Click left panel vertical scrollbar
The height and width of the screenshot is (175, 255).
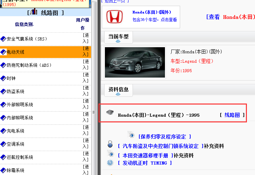pyautogui.click(x=94, y=88)
